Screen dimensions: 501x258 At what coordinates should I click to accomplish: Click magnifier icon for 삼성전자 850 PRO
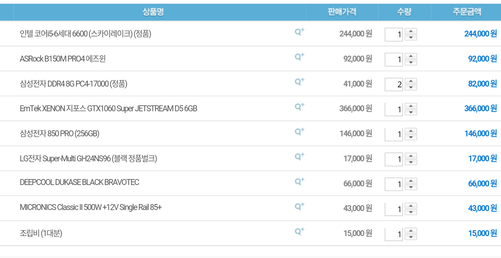(x=299, y=131)
